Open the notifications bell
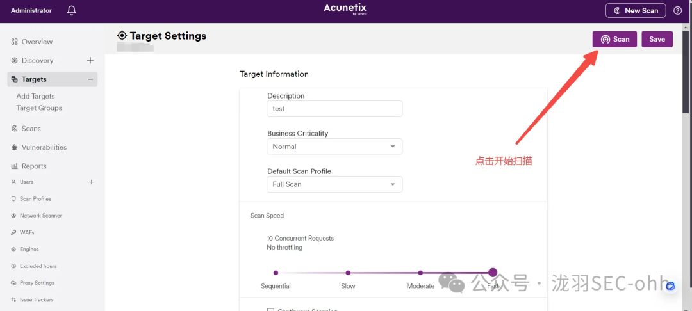 click(72, 10)
